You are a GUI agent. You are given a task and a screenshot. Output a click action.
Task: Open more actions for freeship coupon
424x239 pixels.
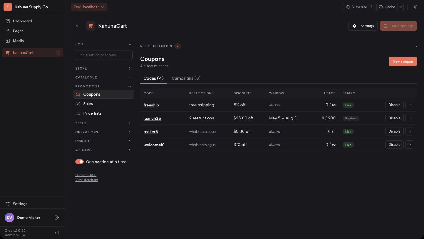pos(409,105)
